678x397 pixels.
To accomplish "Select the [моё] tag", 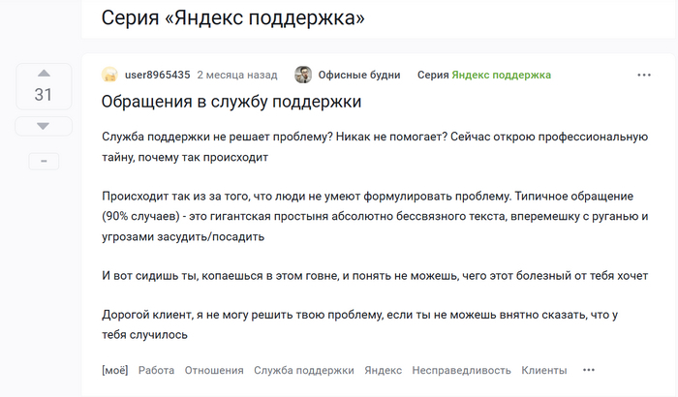I will 115,371.
